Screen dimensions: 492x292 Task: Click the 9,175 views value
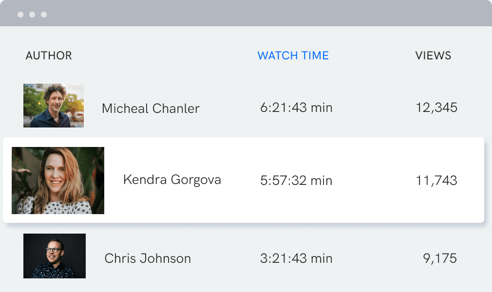440,258
